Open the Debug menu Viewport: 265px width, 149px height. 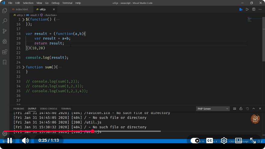[55, 3]
